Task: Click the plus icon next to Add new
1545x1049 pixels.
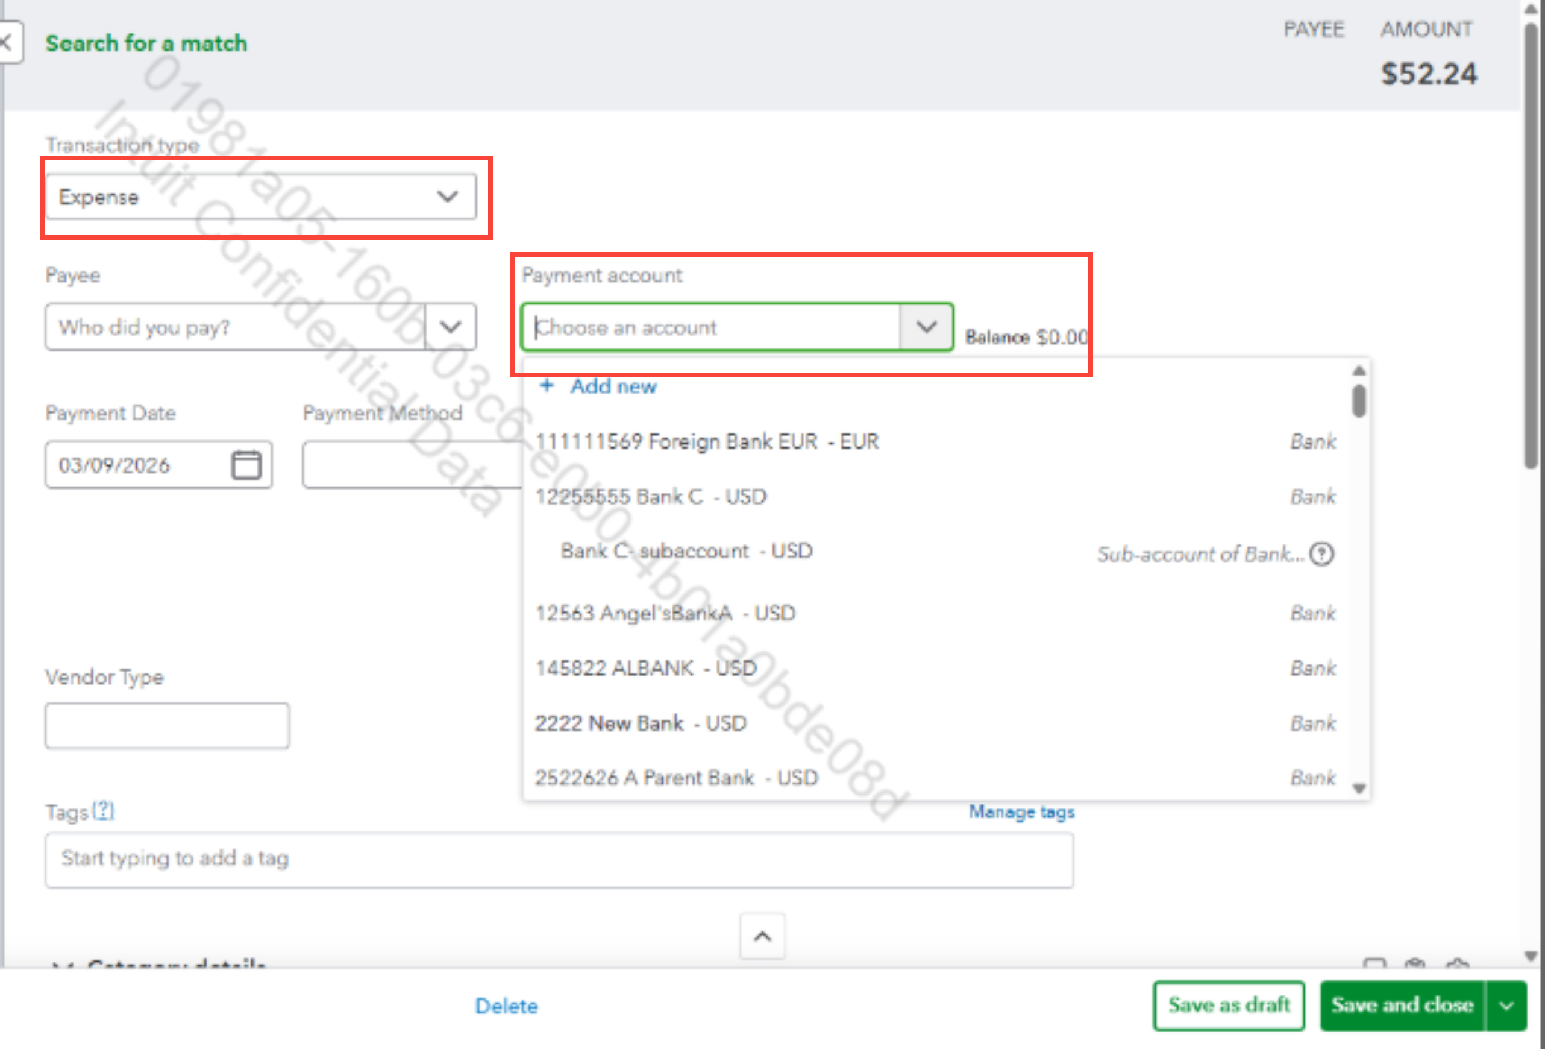Action: point(547,386)
